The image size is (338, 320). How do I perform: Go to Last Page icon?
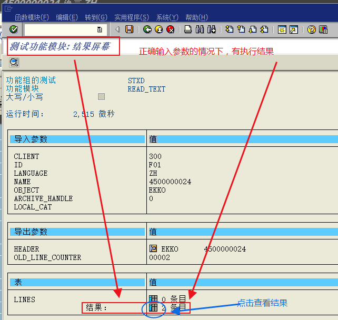[264, 29]
